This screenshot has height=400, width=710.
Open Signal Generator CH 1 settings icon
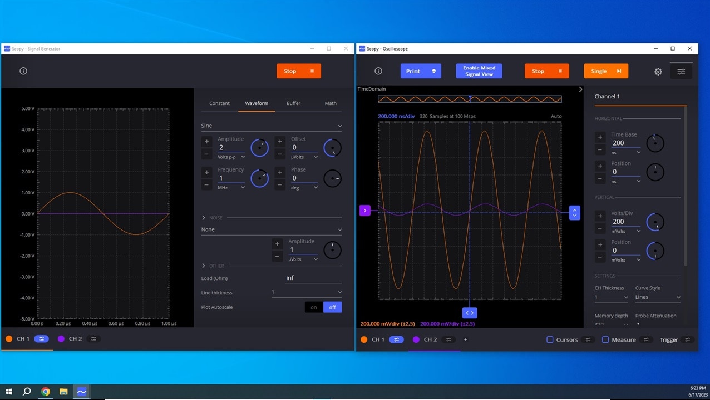(x=42, y=339)
